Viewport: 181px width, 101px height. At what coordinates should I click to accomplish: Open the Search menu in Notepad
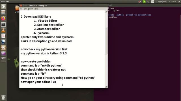click(31, 9)
